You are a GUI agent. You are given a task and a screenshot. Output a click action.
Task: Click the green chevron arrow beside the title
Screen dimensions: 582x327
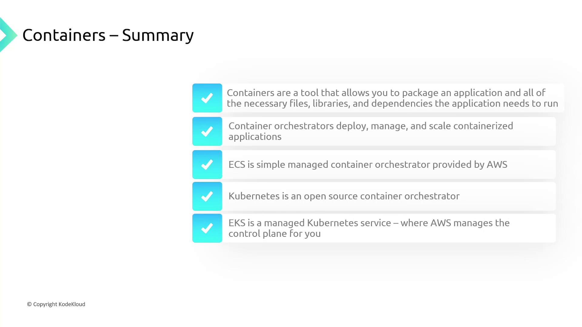8,35
